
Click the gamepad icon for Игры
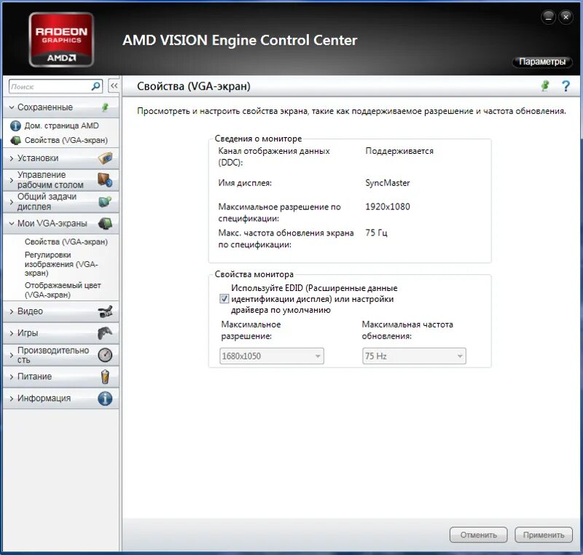(x=105, y=333)
